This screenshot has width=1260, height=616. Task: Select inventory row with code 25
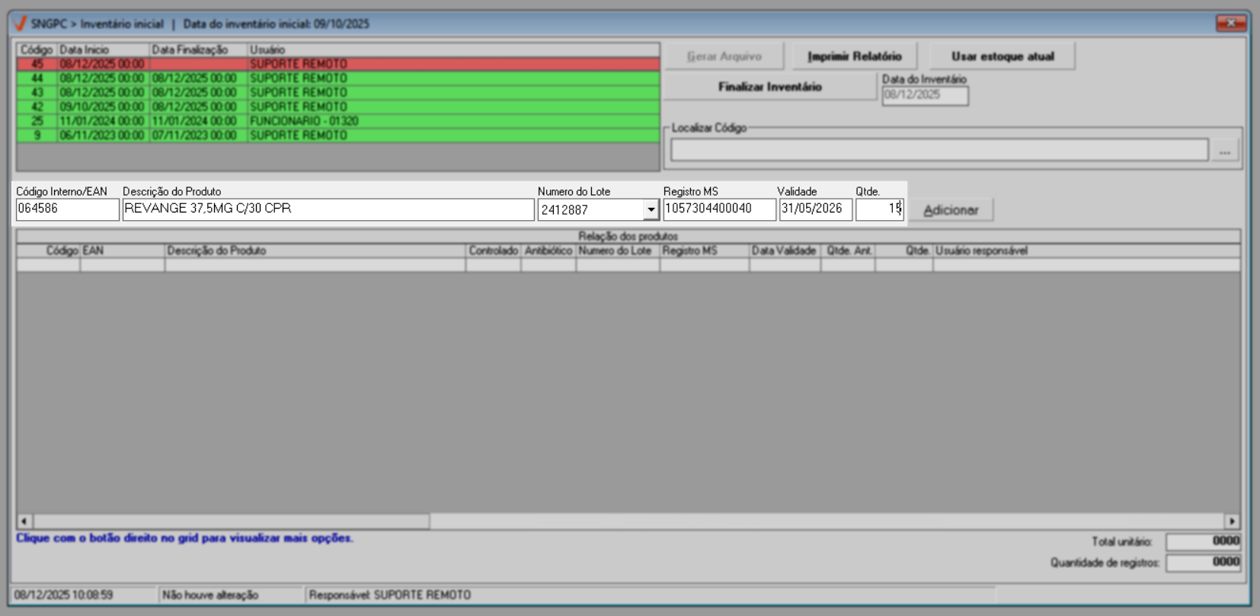point(337,121)
